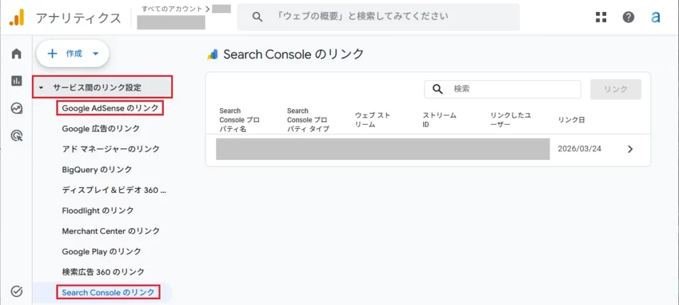The height and width of the screenshot is (305, 679).
Task: Click the magnifier icon in table search box
Action: pos(438,90)
